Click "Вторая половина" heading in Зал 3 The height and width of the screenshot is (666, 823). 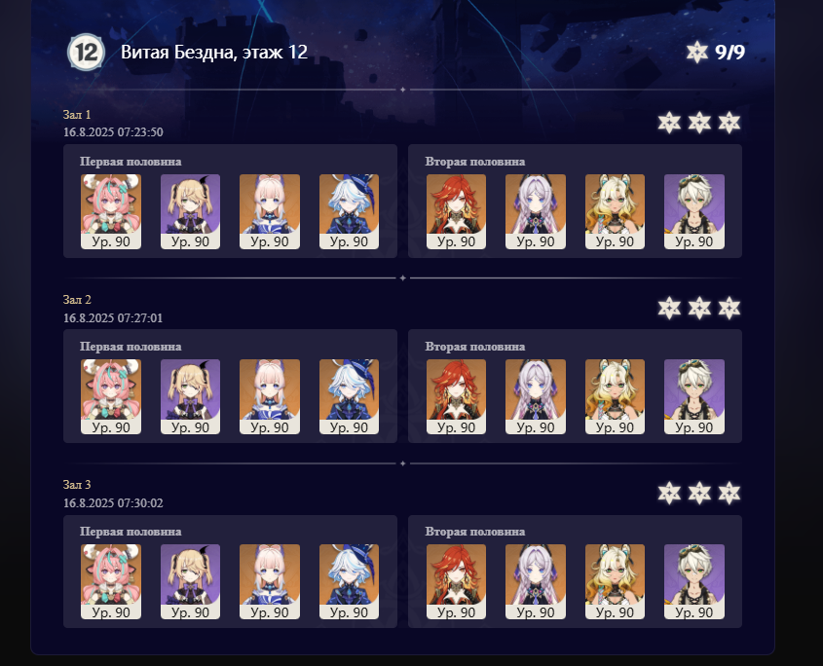(475, 532)
